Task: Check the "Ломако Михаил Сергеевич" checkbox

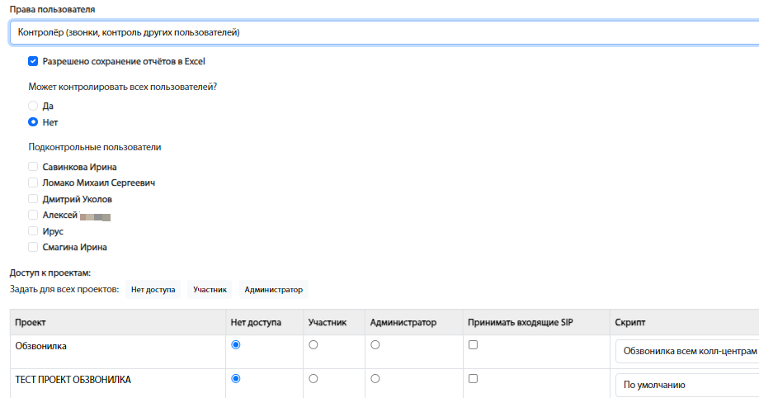Action: (33, 182)
